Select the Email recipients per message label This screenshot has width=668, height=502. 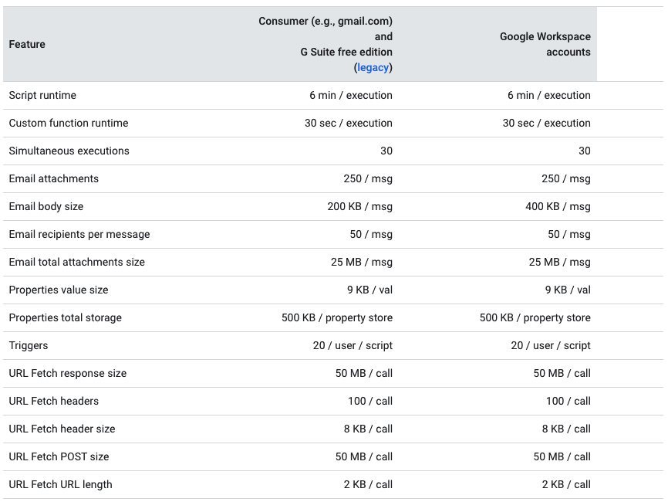[79, 234]
